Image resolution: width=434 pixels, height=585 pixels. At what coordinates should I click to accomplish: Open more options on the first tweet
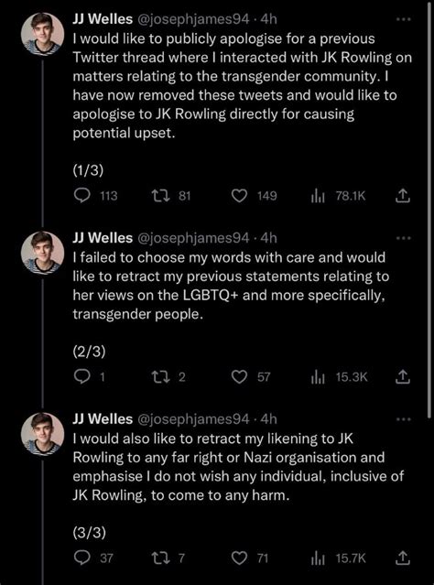click(x=404, y=19)
